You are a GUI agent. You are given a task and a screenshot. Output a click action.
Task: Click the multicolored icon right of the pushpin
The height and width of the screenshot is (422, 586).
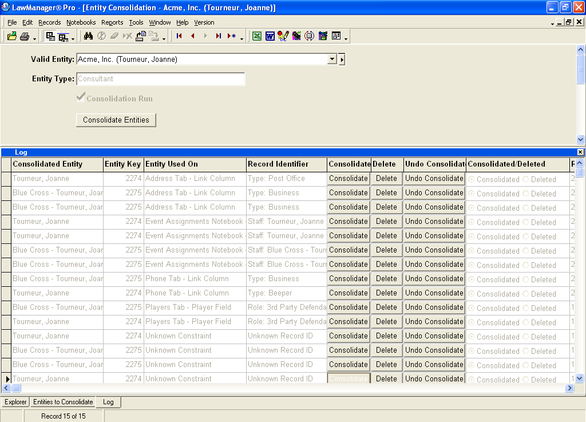click(296, 36)
